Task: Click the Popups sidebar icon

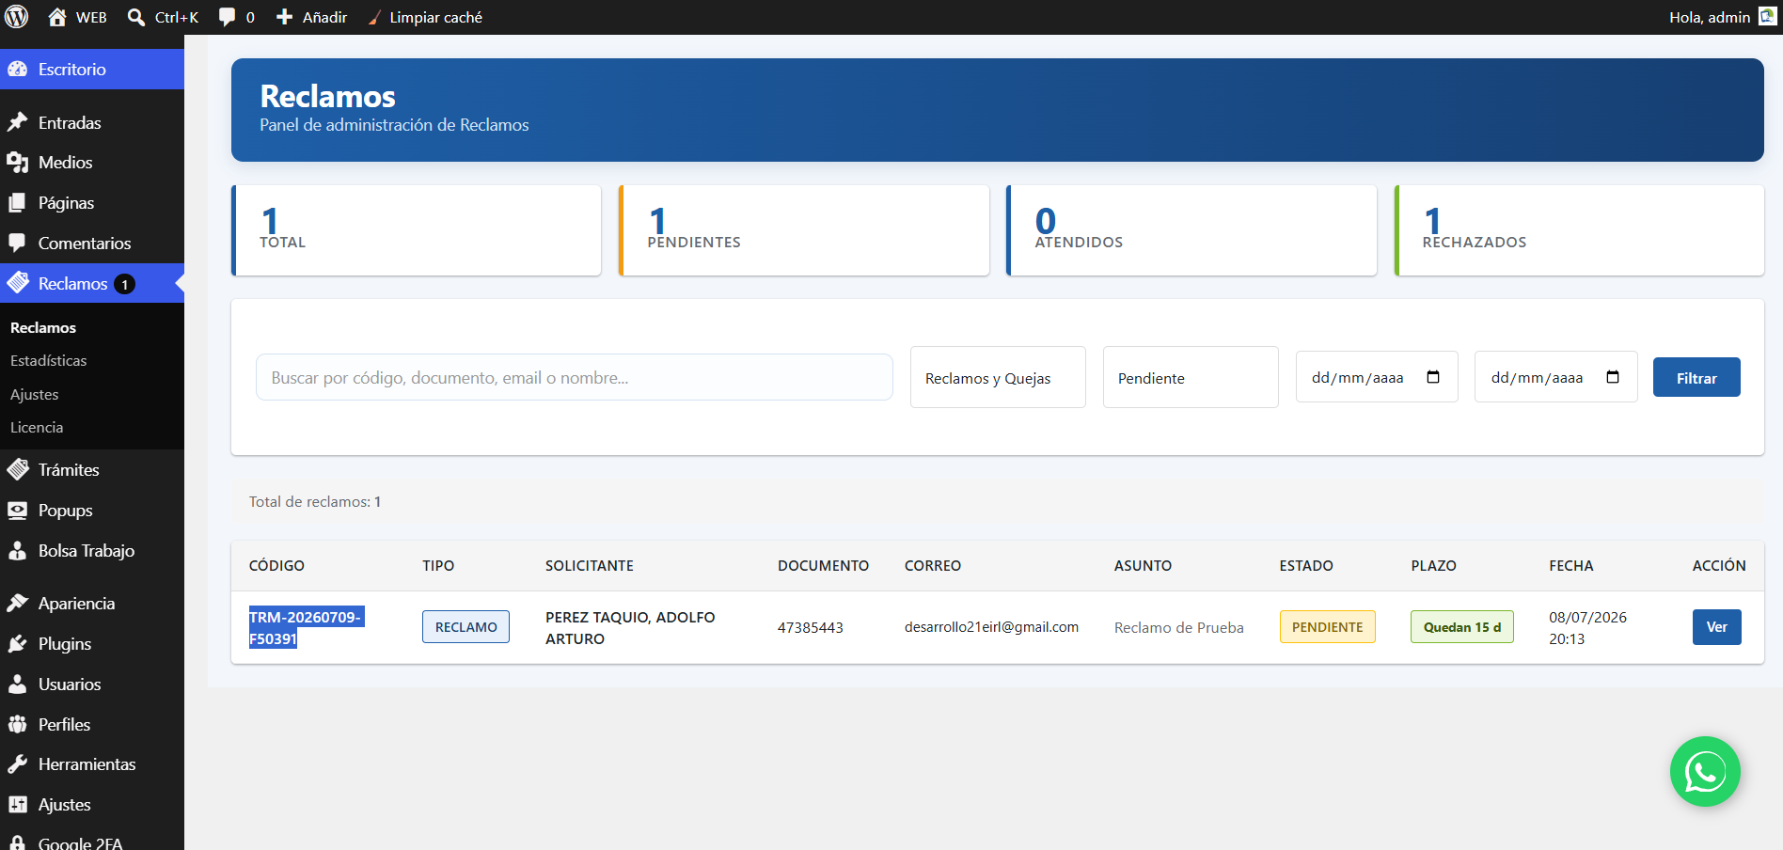Action: (18, 510)
